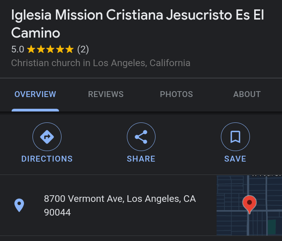Open the review count (2) link

pos(83,50)
